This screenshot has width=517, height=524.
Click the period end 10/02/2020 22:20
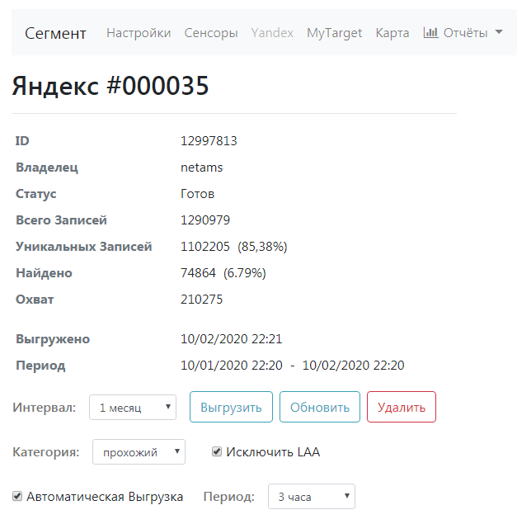tap(354, 366)
